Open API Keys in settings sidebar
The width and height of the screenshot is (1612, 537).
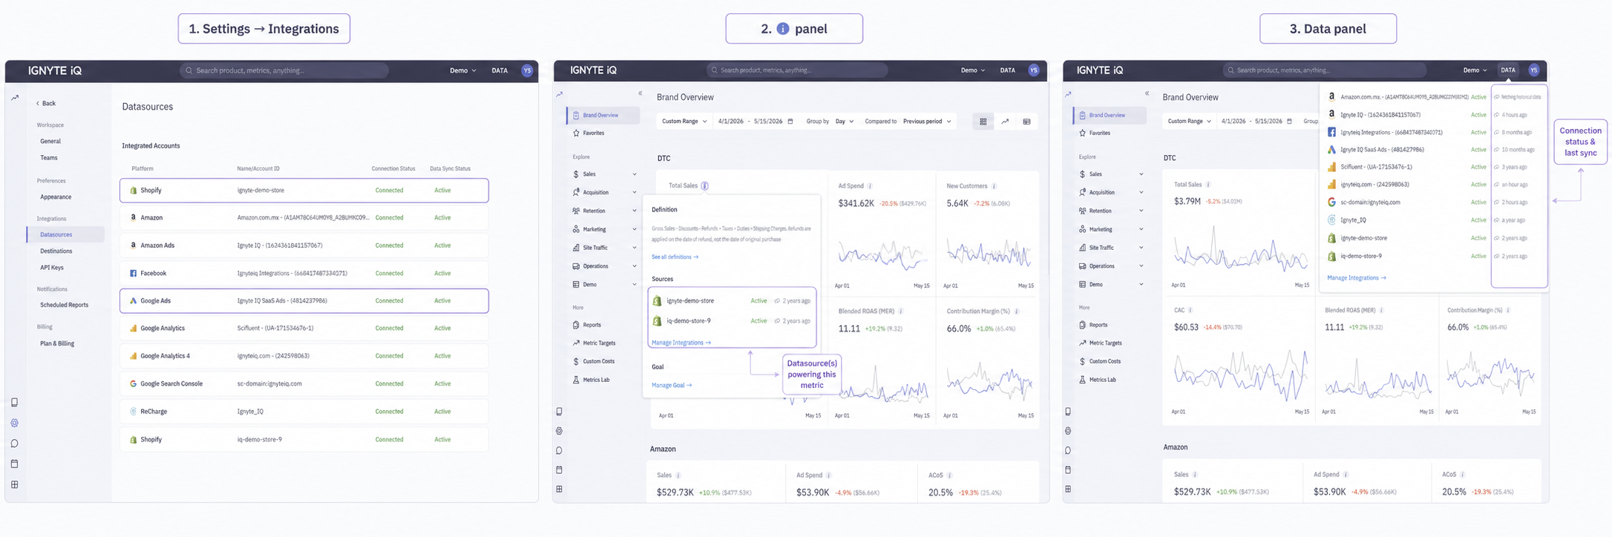click(x=52, y=268)
